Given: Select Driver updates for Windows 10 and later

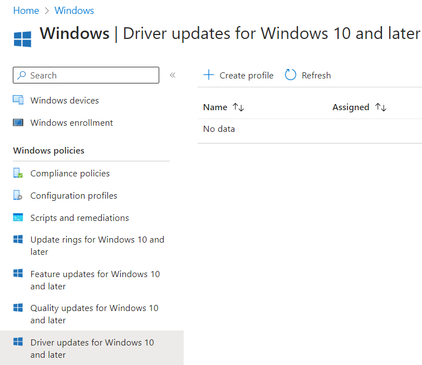Looking at the screenshot, I should 92,348.
